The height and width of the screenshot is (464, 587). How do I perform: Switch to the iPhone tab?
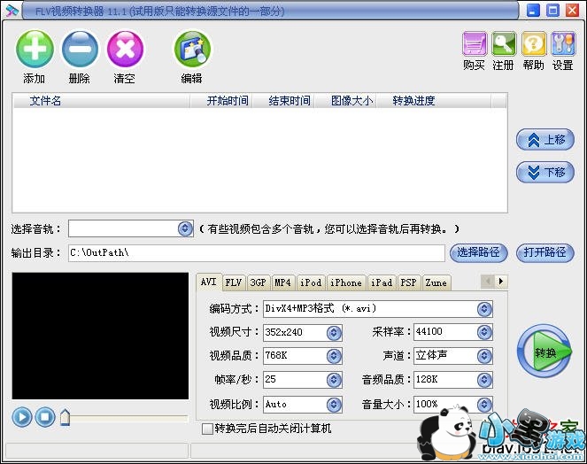(x=346, y=282)
